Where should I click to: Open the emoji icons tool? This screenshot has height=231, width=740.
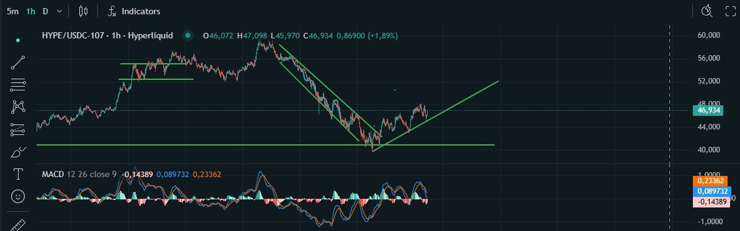click(x=18, y=196)
